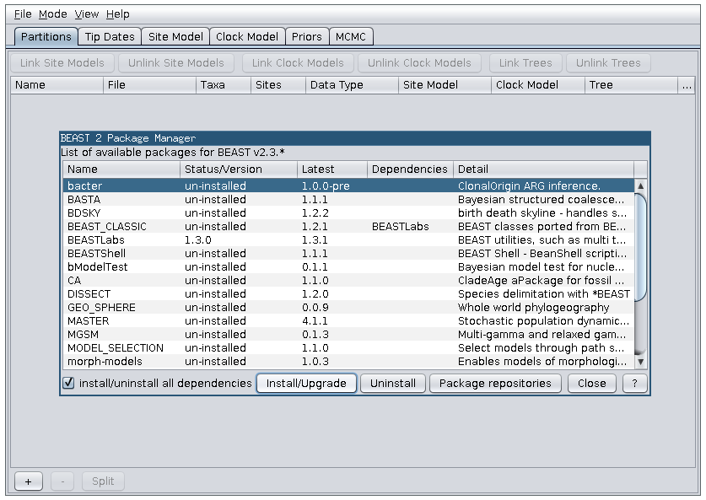Image resolution: width=706 pixels, height=500 pixels.
Task: Select the bacter package row
Action: pyautogui.click(x=348, y=185)
